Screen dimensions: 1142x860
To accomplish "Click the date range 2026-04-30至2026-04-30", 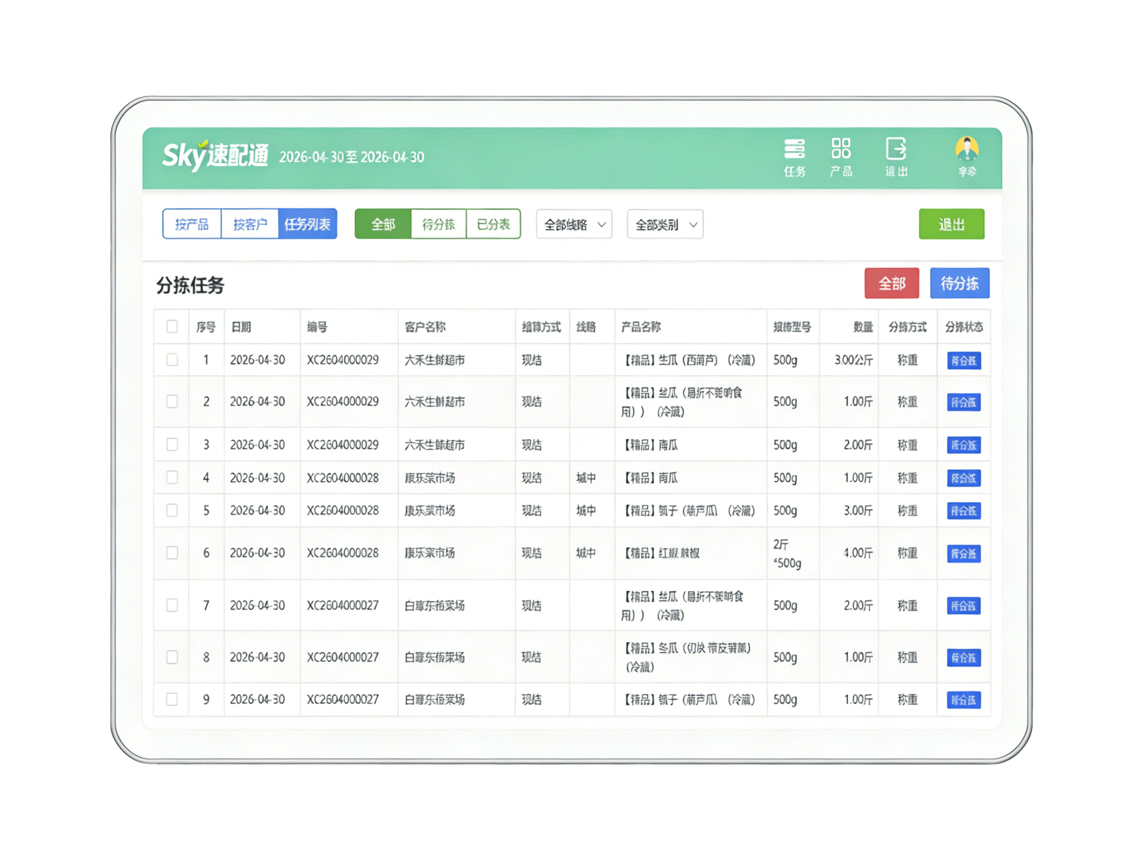I will [x=351, y=157].
